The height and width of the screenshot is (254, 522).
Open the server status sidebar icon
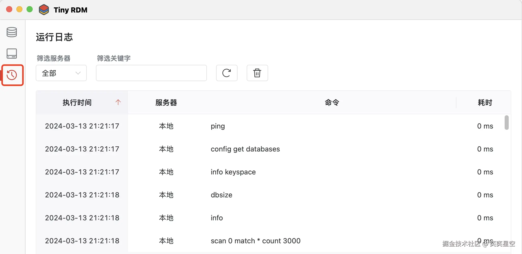click(x=12, y=54)
